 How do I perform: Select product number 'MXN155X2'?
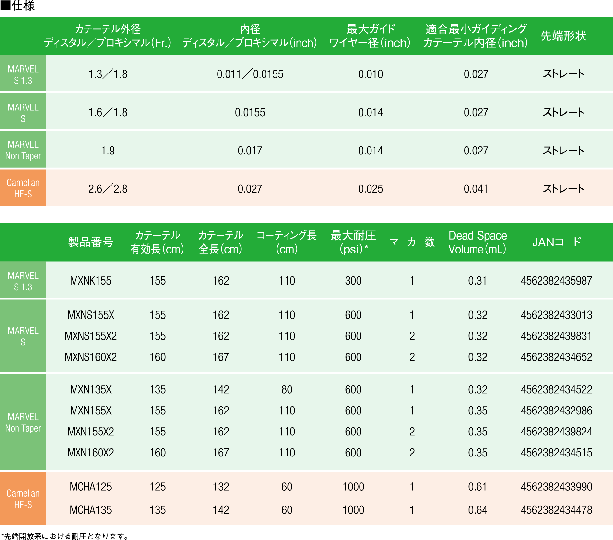pos(91,432)
